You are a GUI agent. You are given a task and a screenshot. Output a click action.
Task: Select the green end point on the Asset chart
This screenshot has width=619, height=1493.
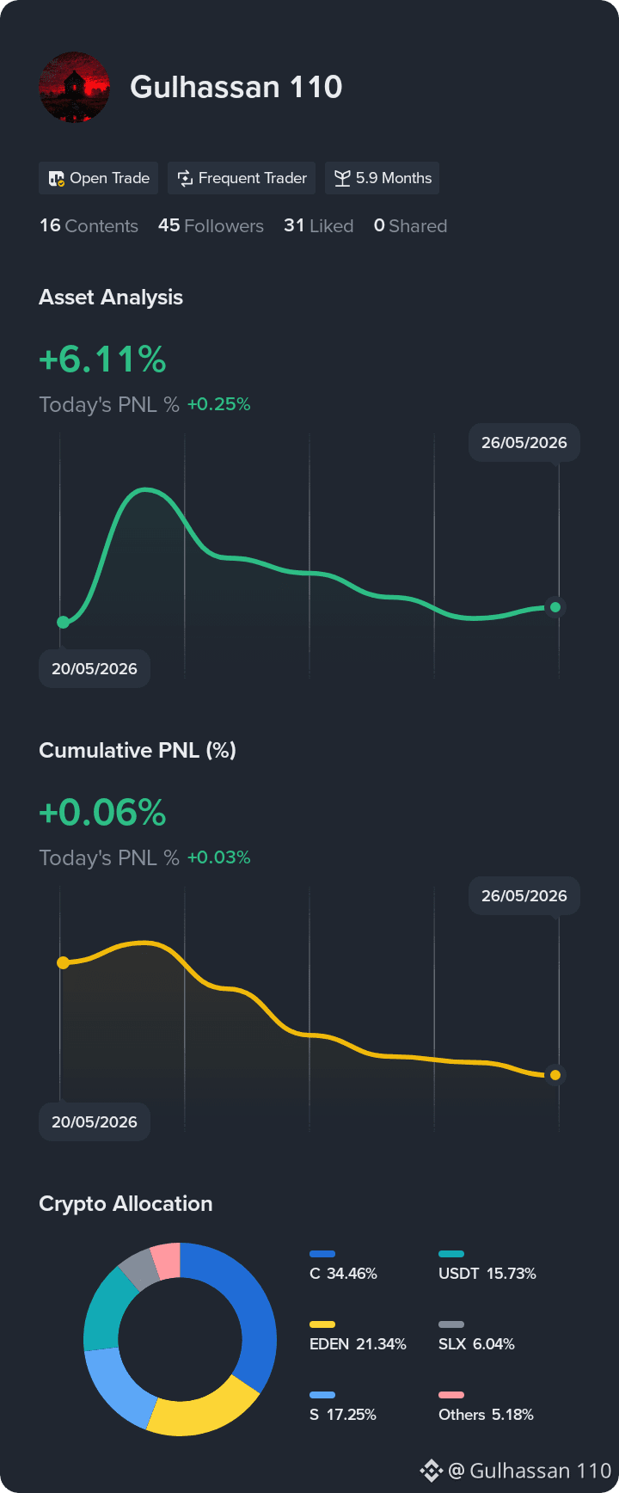(x=555, y=607)
